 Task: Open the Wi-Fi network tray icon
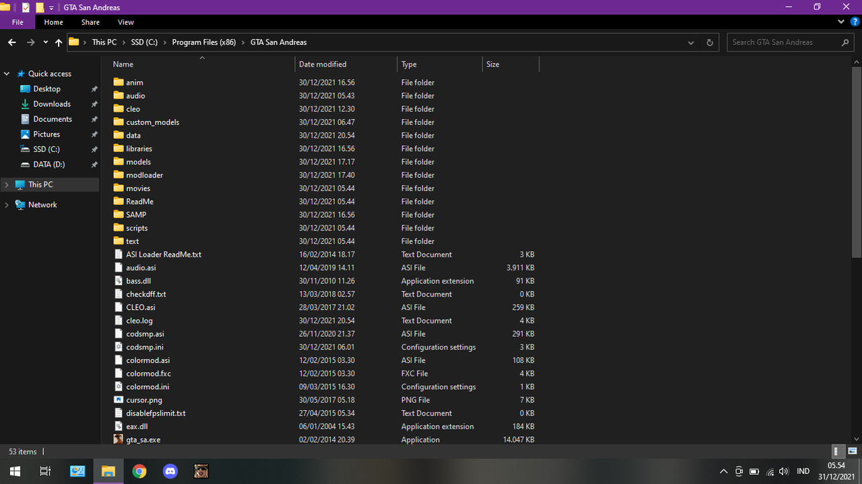pos(769,471)
